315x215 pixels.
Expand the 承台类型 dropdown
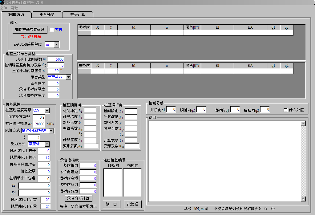[68, 77]
